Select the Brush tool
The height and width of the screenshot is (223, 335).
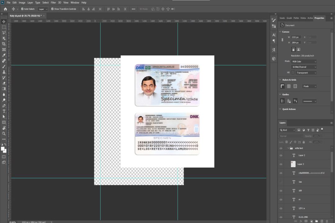click(x=4, y=66)
